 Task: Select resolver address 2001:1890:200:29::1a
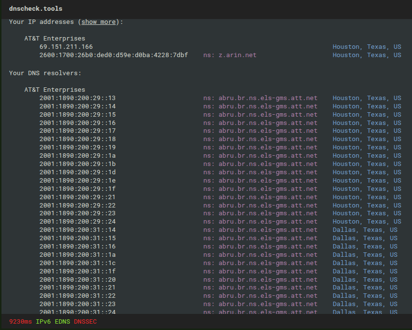(x=78, y=156)
